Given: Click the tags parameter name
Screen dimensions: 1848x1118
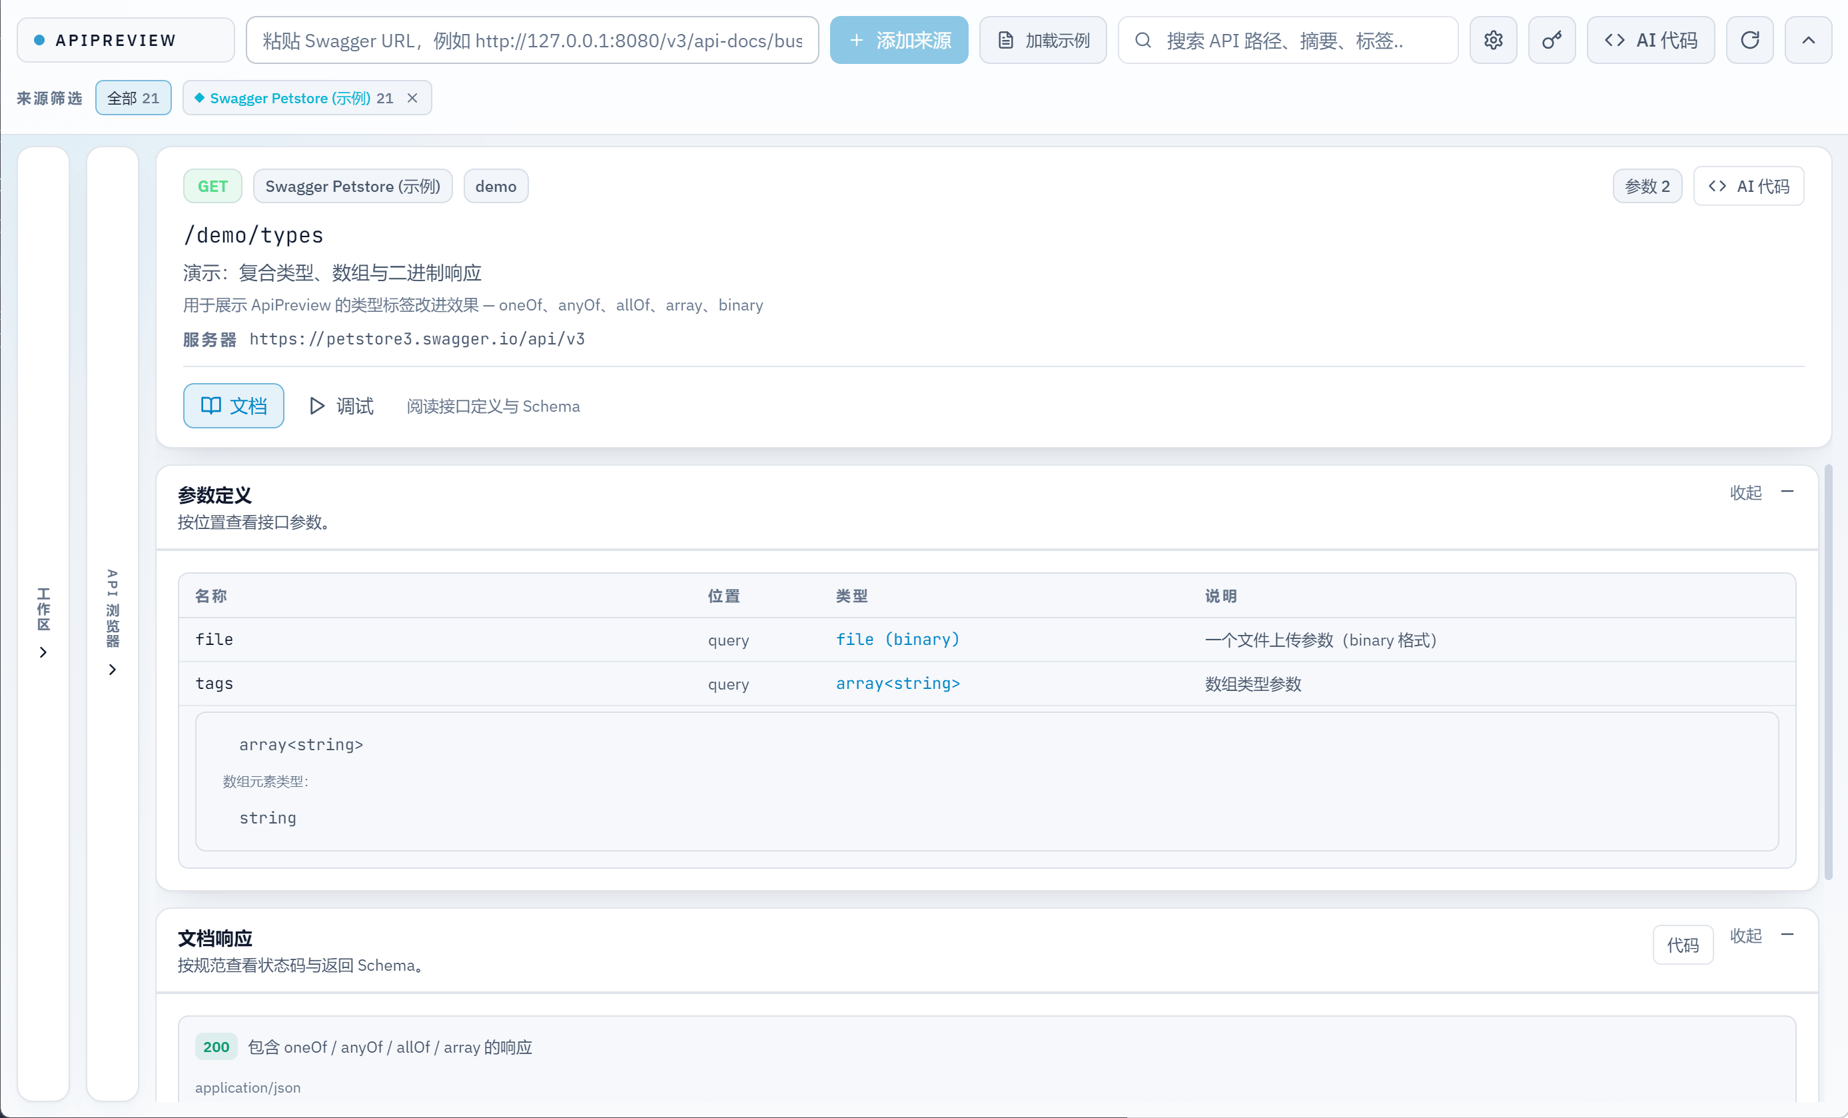Looking at the screenshot, I should 214,684.
